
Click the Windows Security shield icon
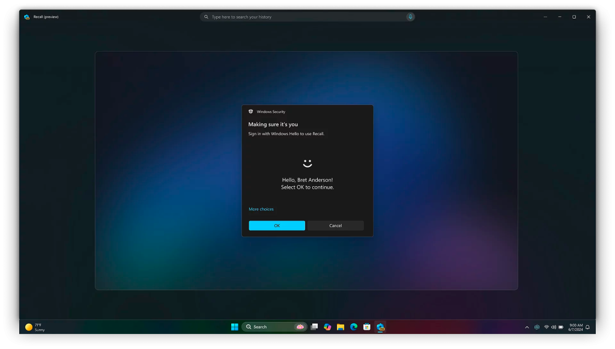250,111
